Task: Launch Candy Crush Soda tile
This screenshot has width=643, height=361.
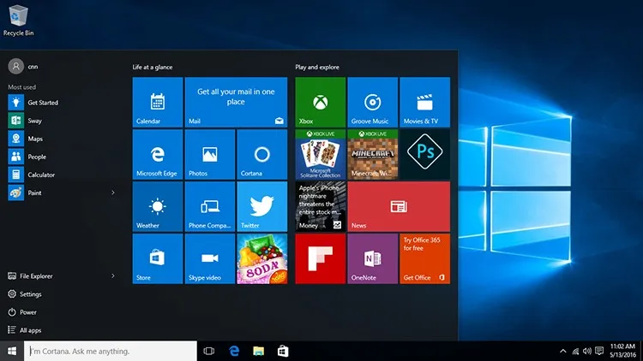Action: (262, 258)
